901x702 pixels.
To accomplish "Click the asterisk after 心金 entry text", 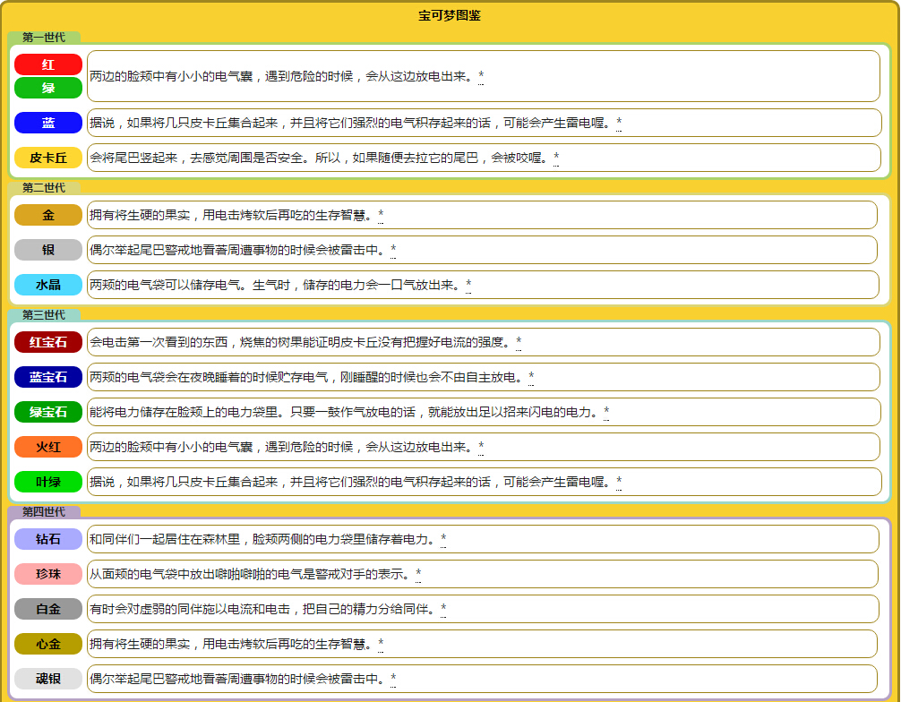I will [x=381, y=644].
